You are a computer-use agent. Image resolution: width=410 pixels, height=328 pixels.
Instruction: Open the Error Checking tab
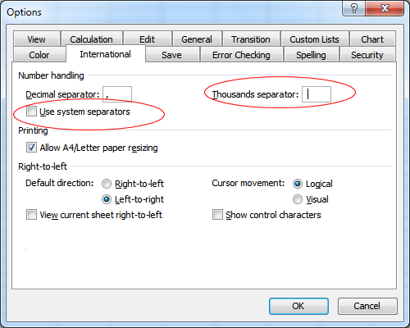tap(241, 55)
